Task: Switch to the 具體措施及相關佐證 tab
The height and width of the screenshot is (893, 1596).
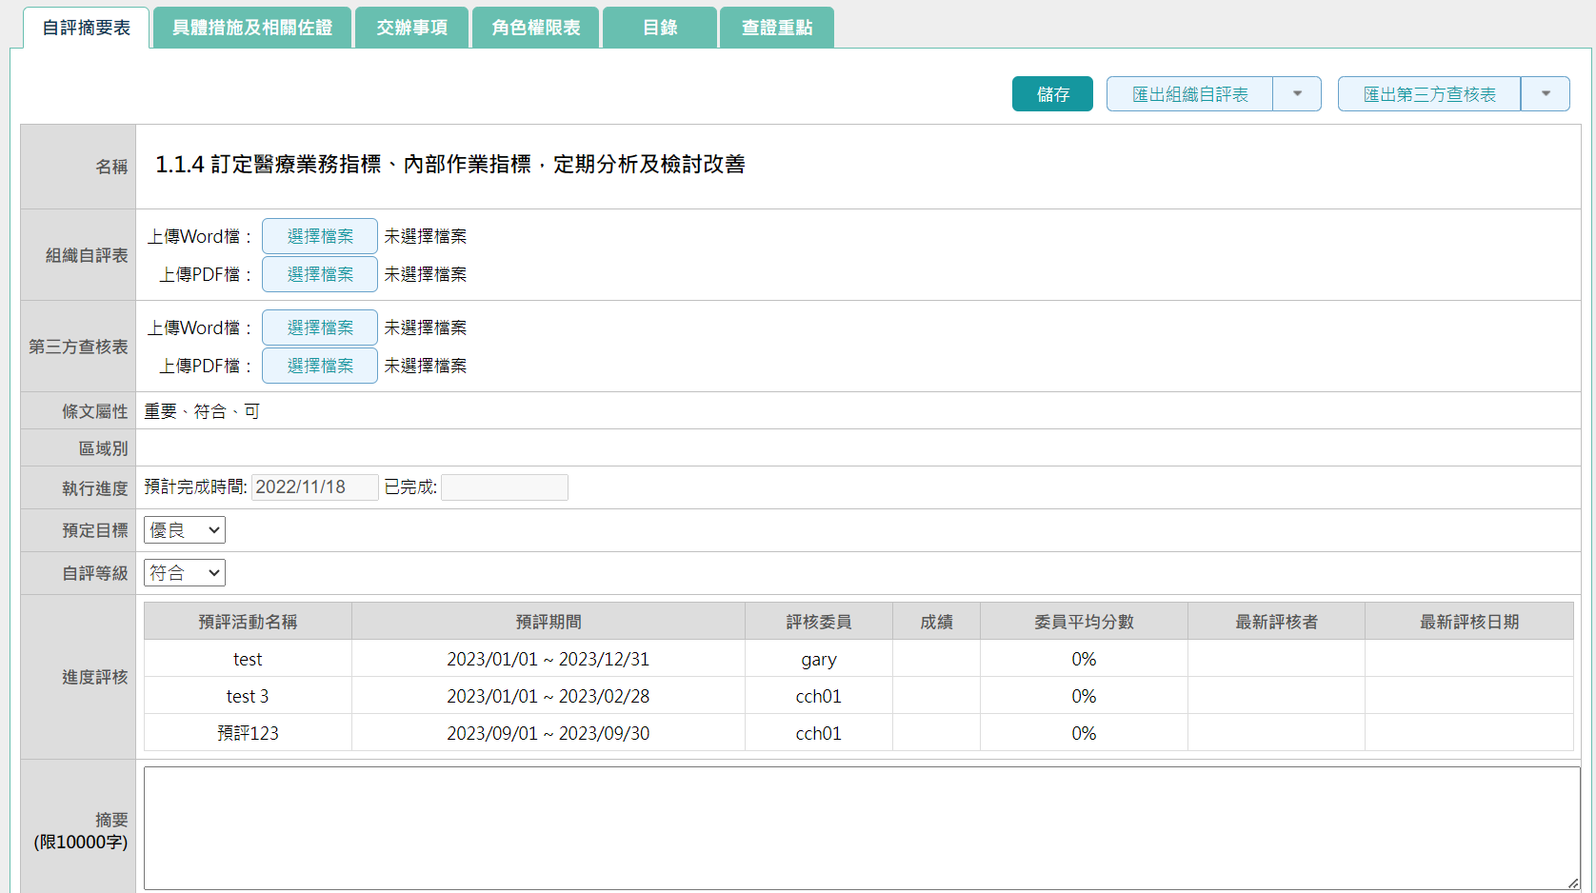Action: [252, 28]
